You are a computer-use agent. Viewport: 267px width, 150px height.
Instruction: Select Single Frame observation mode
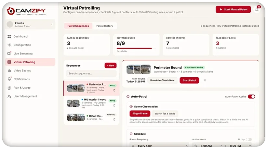pos(140,113)
